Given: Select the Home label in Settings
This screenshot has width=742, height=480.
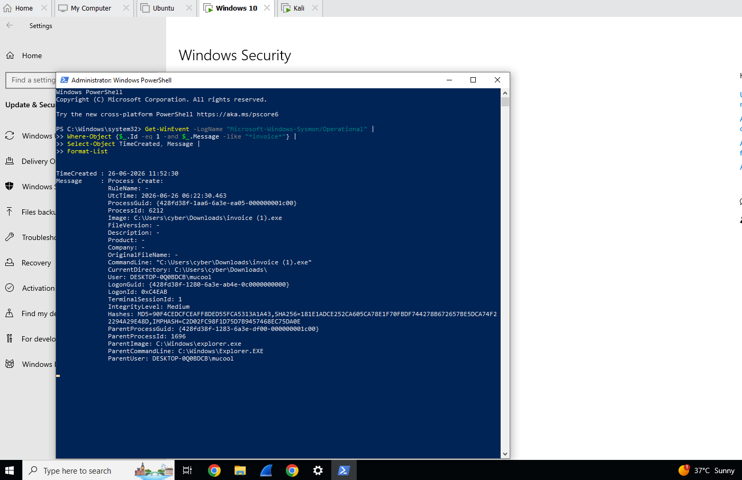Looking at the screenshot, I should pyautogui.click(x=32, y=56).
